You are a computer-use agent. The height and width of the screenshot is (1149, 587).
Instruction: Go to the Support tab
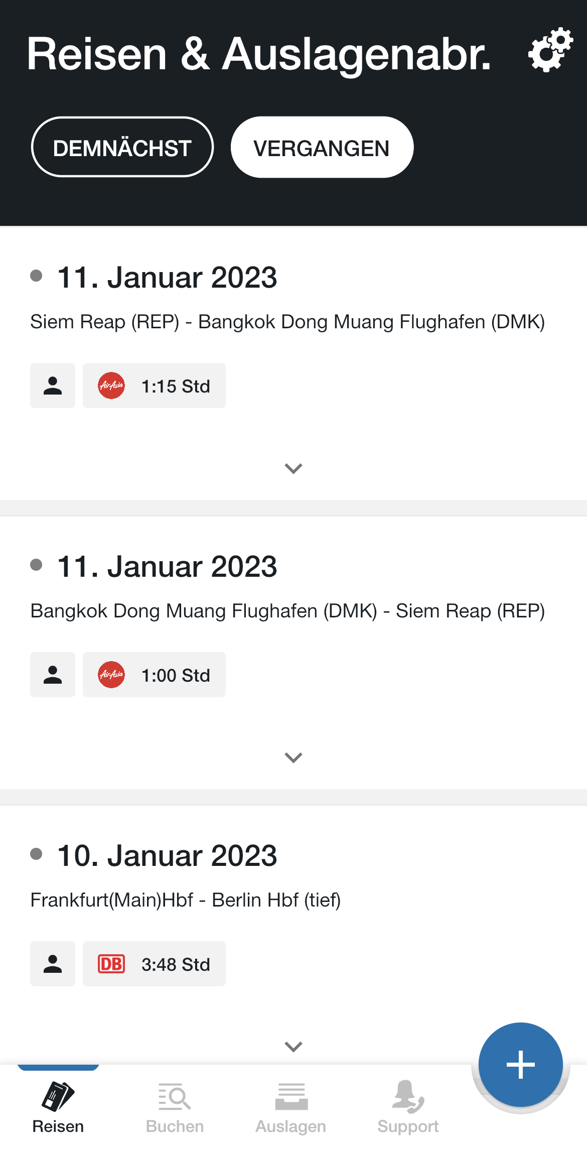408,1108
